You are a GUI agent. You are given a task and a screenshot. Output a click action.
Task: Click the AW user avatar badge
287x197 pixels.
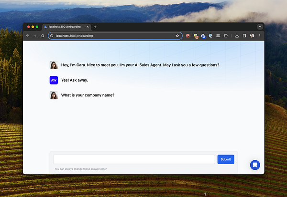coord(54,80)
